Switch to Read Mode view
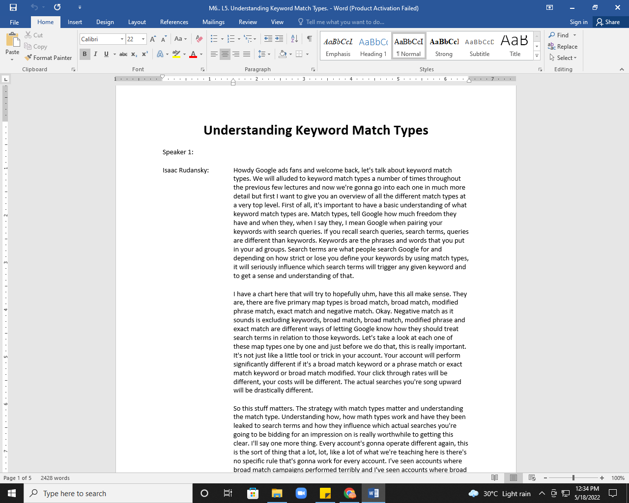This screenshot has height=503, width=629. tap(495, 478)
